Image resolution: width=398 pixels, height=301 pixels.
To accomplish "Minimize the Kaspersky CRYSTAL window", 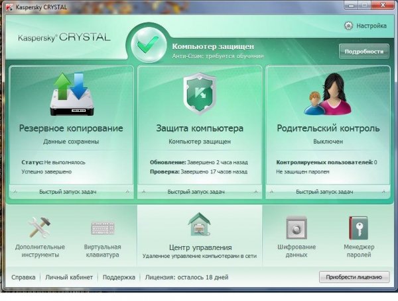I will 352,5.
